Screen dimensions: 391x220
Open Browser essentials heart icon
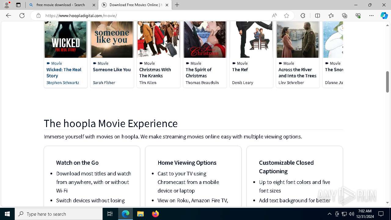coord(358,16)
